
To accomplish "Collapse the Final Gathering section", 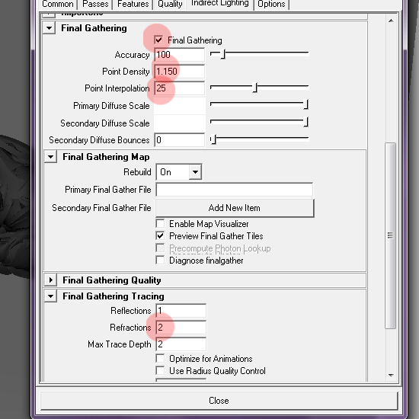I will (50, 27).
